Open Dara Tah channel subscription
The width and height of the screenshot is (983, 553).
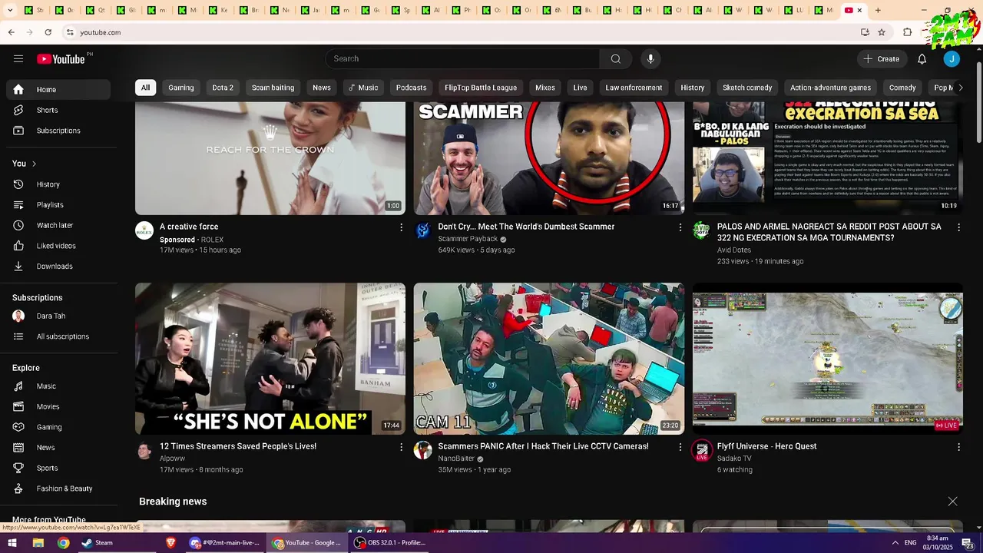tap(58, 316)
